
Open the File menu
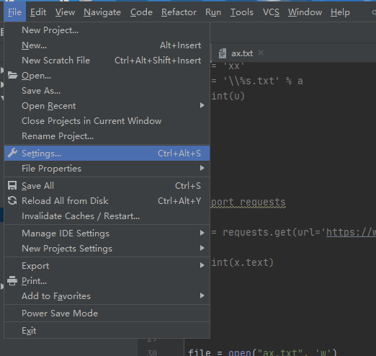(x=14, y=12)
